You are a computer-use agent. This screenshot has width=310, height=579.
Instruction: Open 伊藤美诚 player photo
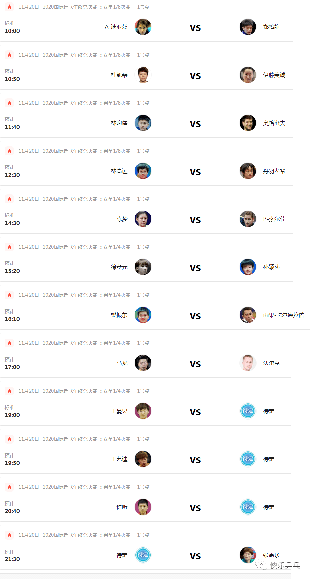248,75
